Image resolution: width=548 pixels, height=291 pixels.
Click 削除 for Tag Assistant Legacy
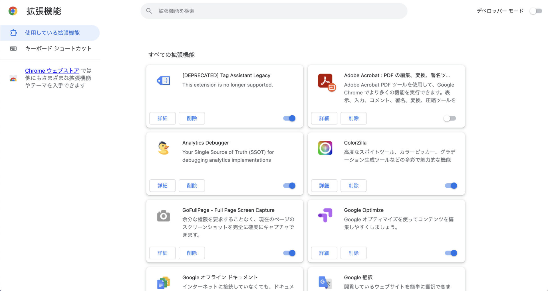tap(192, 118)
